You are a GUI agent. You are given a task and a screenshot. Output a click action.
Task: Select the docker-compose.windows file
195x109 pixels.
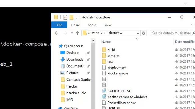click(x=127, y=97)
